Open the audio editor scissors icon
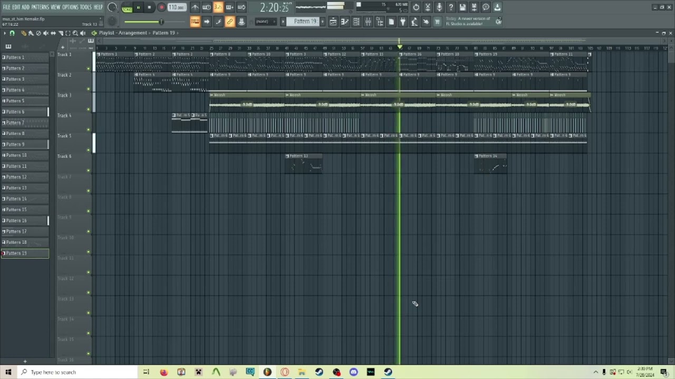The width and height of the screenshot is (675, 379). (428, 7)
